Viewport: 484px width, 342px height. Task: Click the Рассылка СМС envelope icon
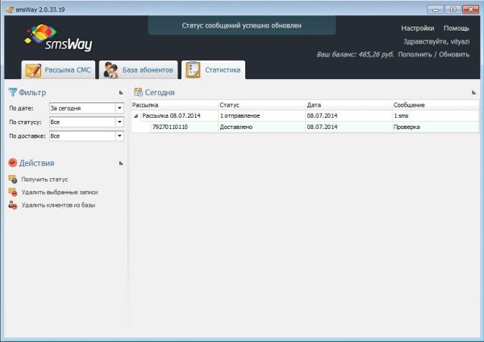coord(33,70)
